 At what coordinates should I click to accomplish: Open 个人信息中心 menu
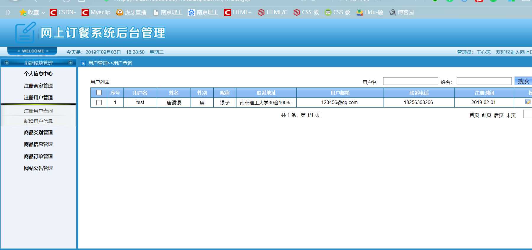click(38, 74)
